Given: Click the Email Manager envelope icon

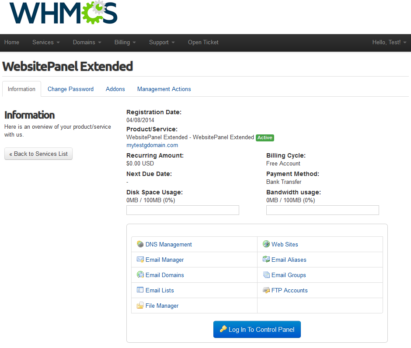Looking at the screenshot, I should 140,260.
